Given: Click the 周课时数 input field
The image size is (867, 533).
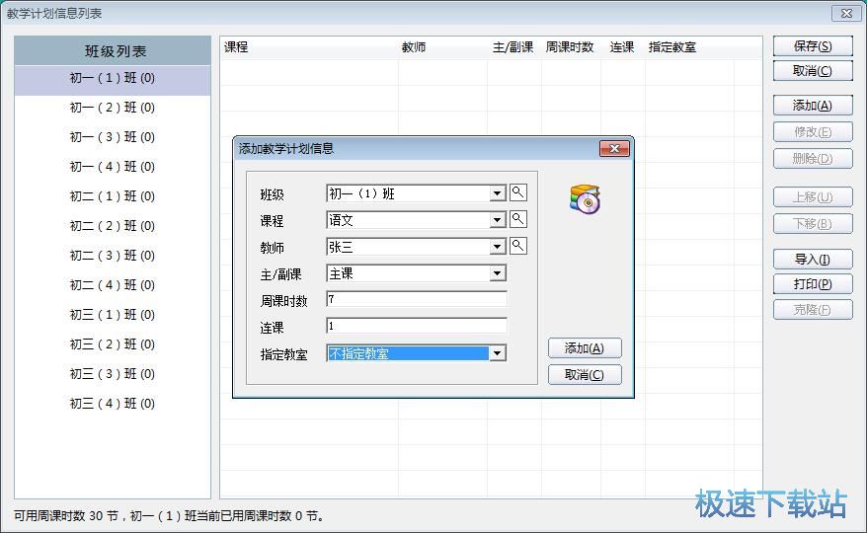Looking at the screenshot, I should pyautogui.click(x=417, y=299).
